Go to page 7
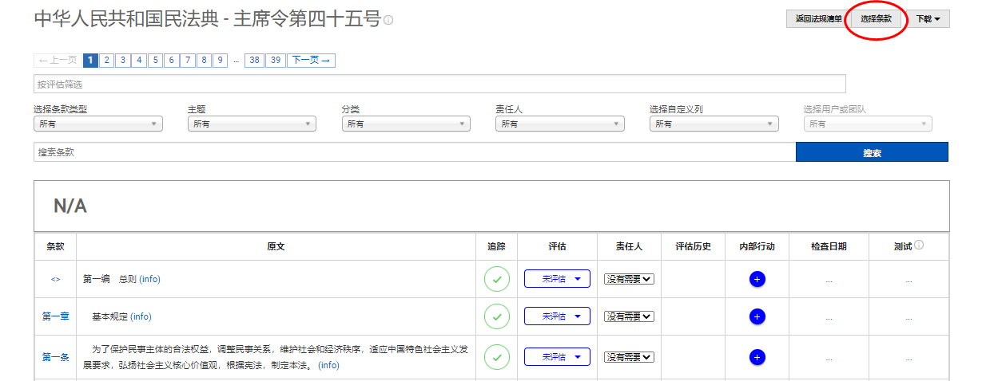 coord(189,60)
